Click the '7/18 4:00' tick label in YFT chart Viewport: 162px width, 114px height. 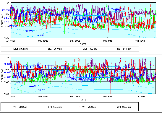(x=107, y=97)
